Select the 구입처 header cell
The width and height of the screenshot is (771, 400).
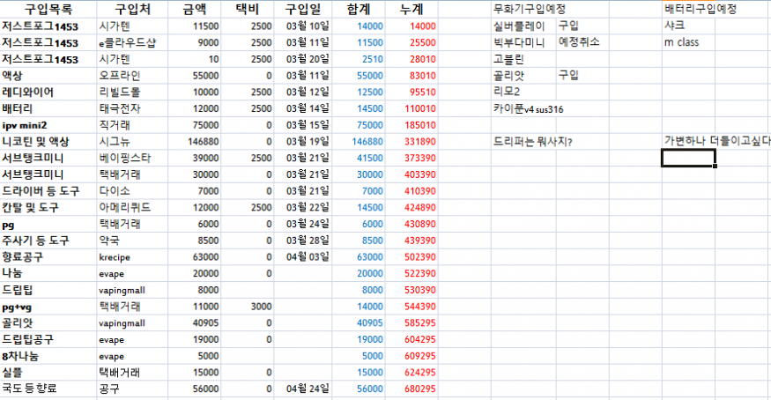tap(132, 9)
